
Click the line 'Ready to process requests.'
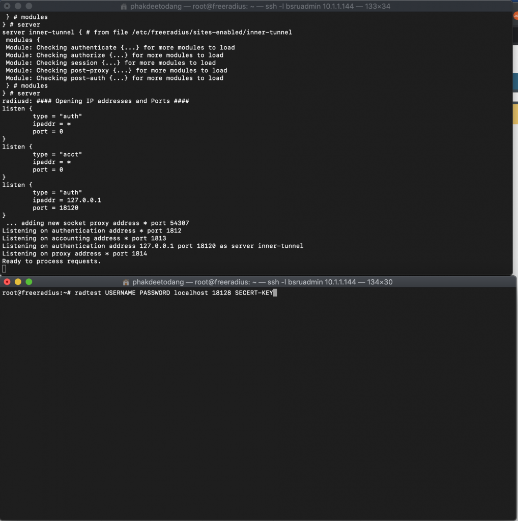[51, 261]
